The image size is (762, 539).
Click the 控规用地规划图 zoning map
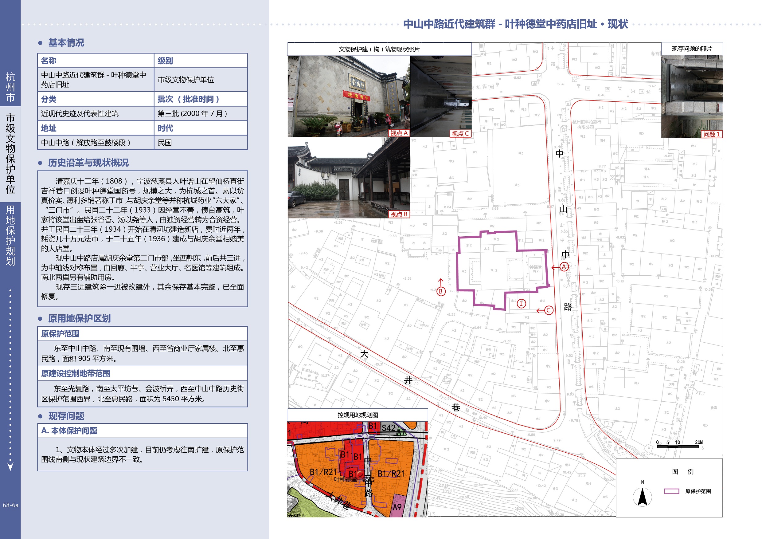coord(358,468)
